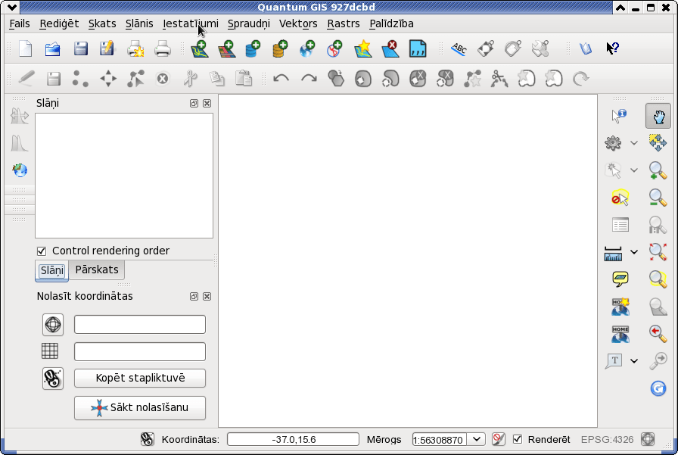Click Deselect features icon

click(620, 198)
